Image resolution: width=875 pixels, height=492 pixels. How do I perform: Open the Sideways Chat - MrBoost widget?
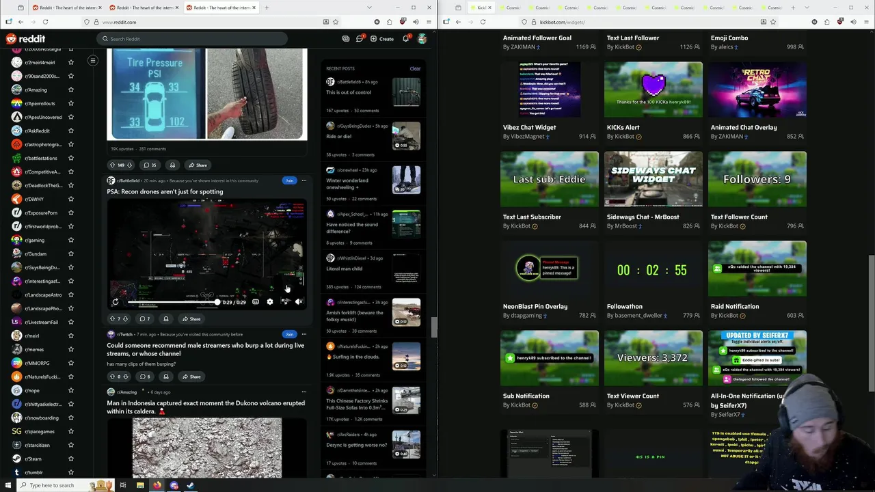[x=654, y=179]
